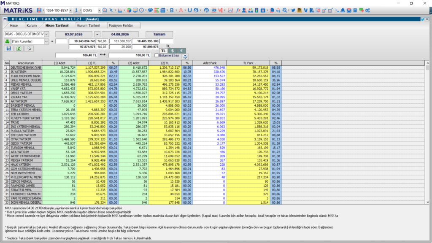
Task: Open the round help question-mark icon
Action: [185, 56]
